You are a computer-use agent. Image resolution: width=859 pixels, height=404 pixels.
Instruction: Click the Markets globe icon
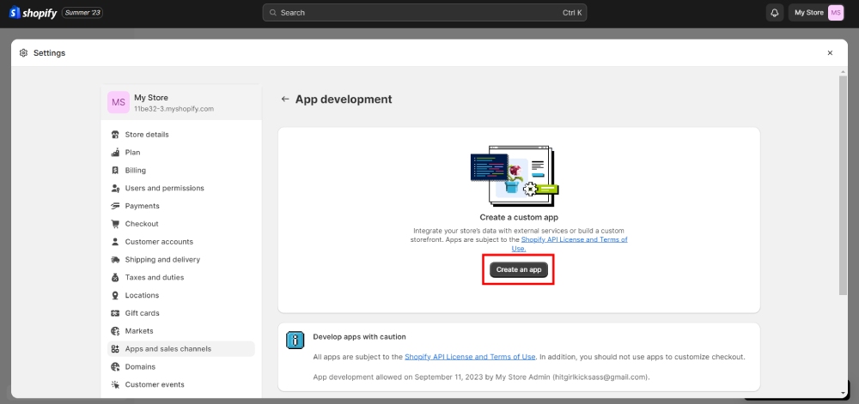pos(115,331)
